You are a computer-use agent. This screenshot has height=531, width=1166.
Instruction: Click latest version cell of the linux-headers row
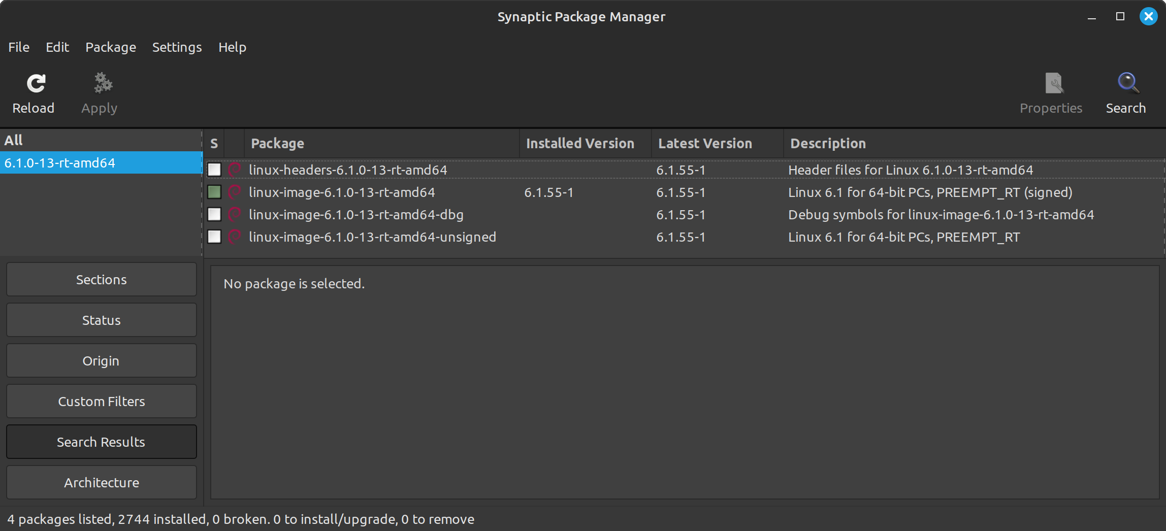coord(681,170)
